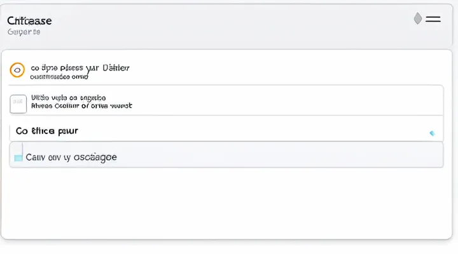The image size is (458, 254).
Task: Click the blank right side of the checkbox row
Action: point(318,102)
